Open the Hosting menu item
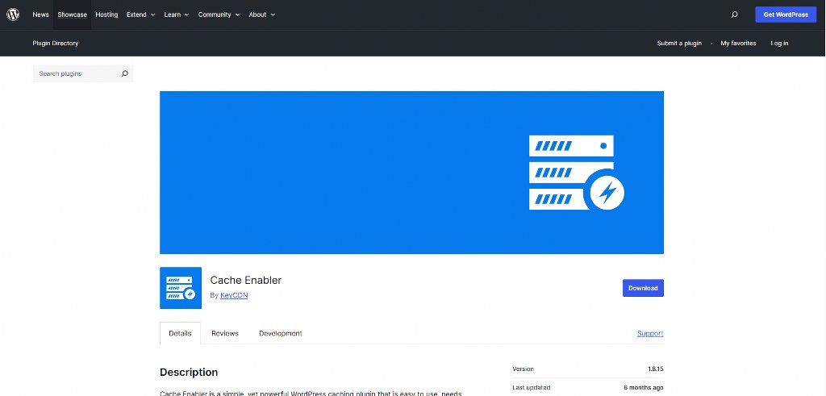This screenshot has width=826, height=396. [x=106, y=15]
